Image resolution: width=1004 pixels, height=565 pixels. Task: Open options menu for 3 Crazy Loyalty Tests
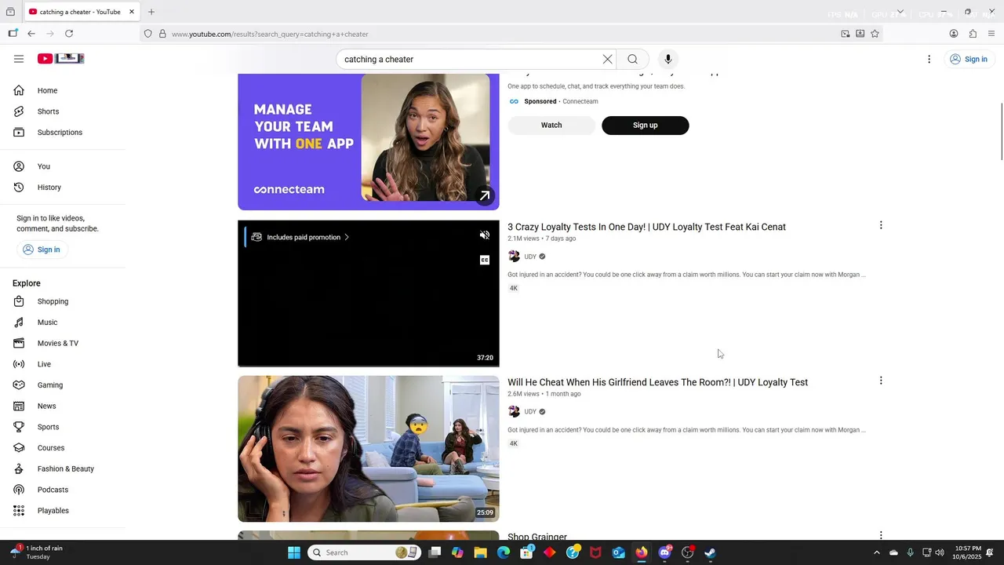pos(881,225)
